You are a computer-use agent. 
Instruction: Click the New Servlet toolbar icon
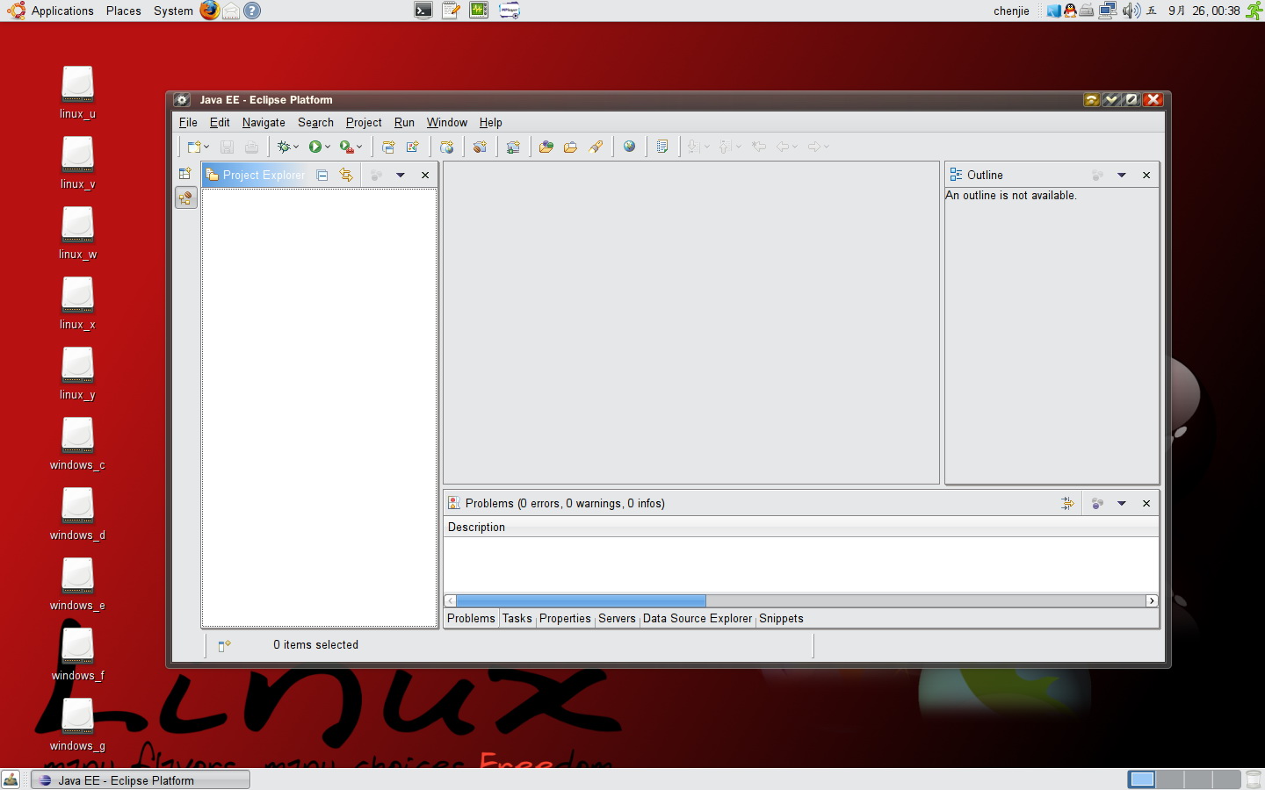click(412, 147)
